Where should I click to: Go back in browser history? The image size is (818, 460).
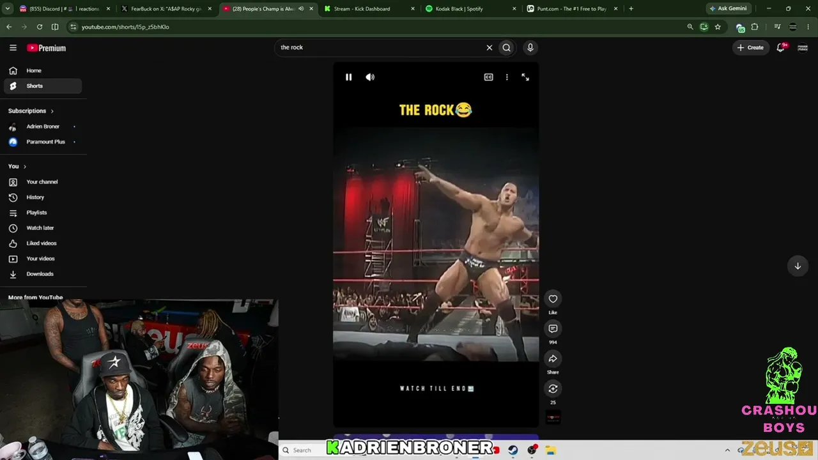(9, 27)
